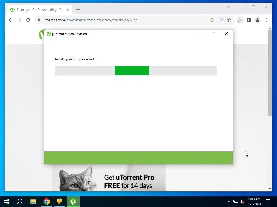Click the muted volume tray icon
Screen dimensions: 277x207
click(242, 202)
